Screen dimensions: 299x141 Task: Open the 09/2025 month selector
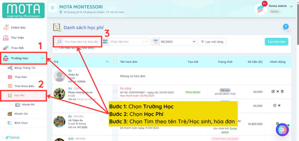tap(177, 42)
